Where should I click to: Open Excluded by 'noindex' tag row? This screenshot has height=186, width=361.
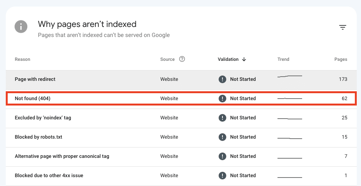click(43, 118)
